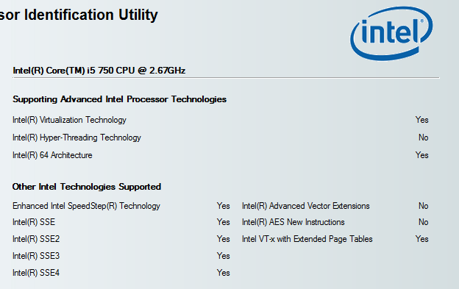The height and width of the screenshot is (289, 459).
Task: Click the Processor Identification Utility title text
Action: click(79, 15)
